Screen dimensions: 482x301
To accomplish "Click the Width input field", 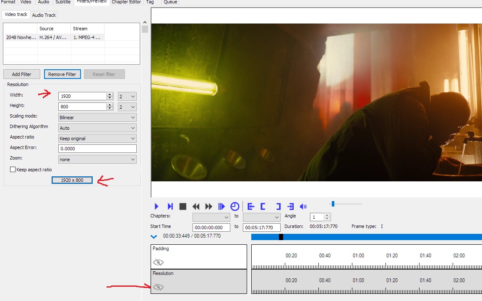I will pos(82,96).
